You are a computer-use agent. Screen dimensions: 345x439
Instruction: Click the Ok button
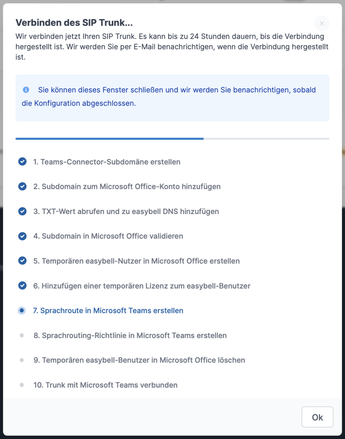[x=317, y=417]
